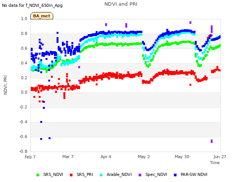243x182 pixels.
Task: Click the 'No data for f_NDVI_650in_Apg' message
Action: click(x=32, y=5)
